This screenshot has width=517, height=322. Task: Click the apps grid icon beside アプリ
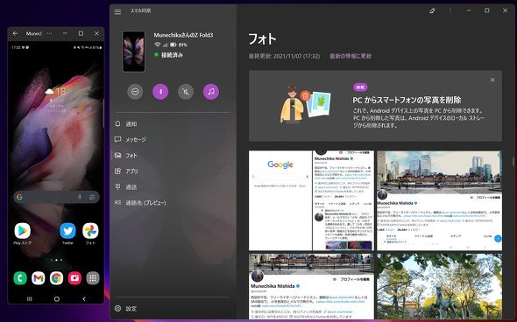(x=117, y=171)
